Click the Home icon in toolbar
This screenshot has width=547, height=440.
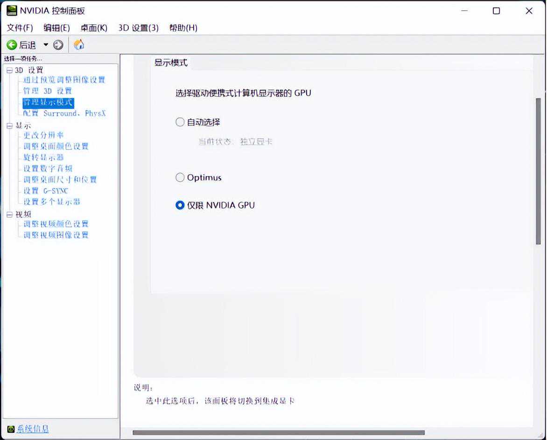79,45
